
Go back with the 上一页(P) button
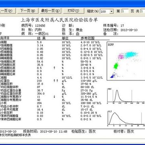[7, 11]
